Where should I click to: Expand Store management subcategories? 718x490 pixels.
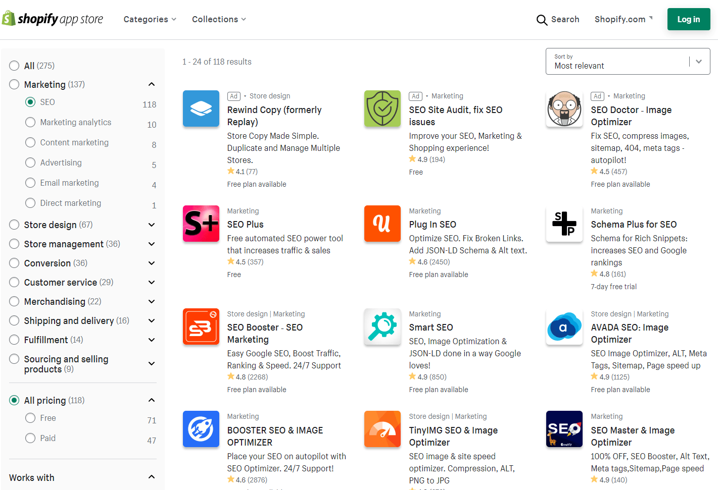[x=152, y=244]
